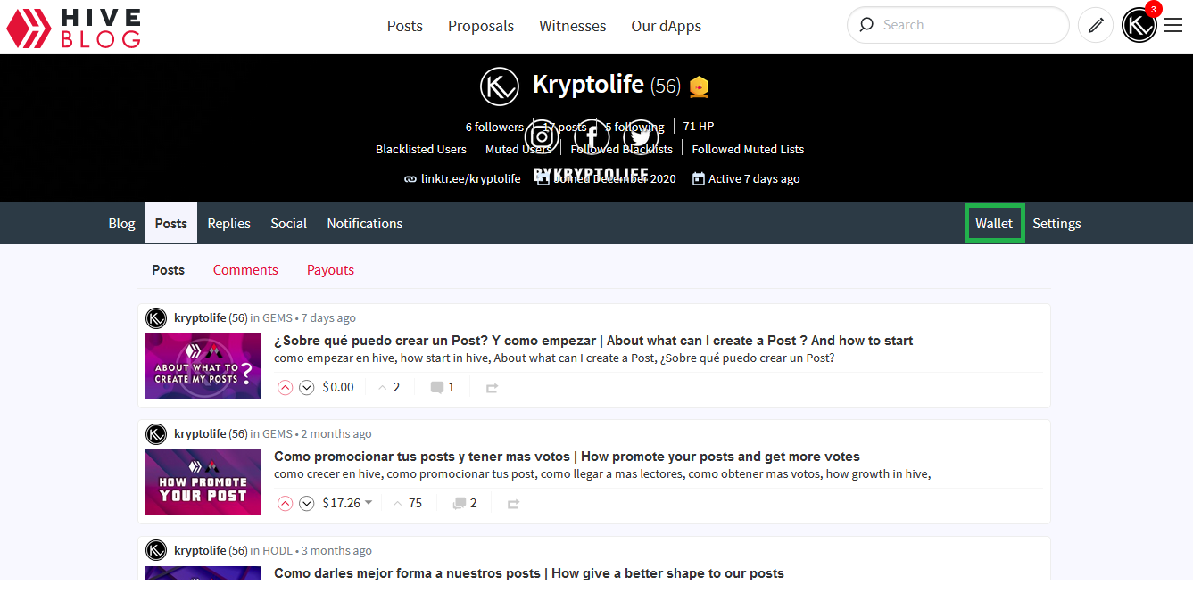
Task: Click inside the Search field
Action: (x=957, y=25)
